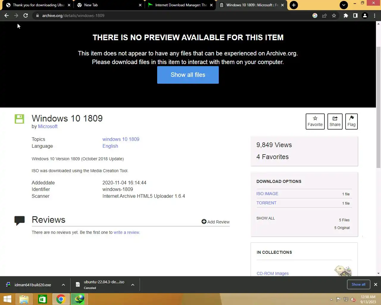This screenshot has width=381, height=305.
Task: Click the Reviews speech bubble icon
Action: (20, 220)
